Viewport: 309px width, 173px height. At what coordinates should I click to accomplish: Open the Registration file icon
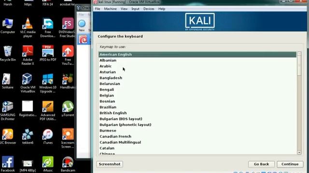coord(28,109)
